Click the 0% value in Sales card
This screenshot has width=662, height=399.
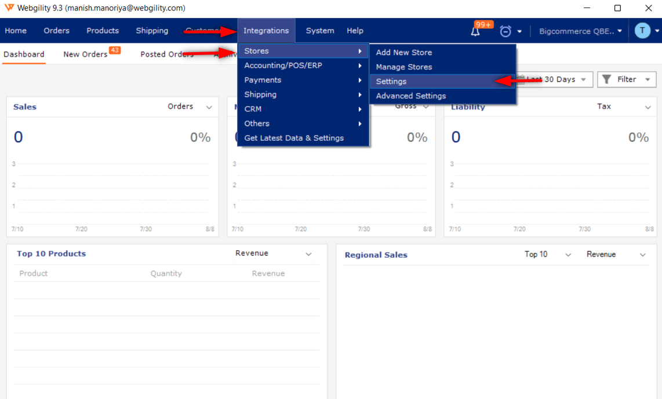click(x=200, y=137)
